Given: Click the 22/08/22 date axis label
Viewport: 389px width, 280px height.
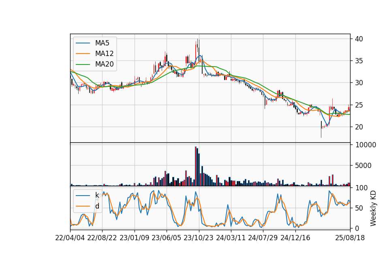Looking at the screenshot, I should [102, 238].
